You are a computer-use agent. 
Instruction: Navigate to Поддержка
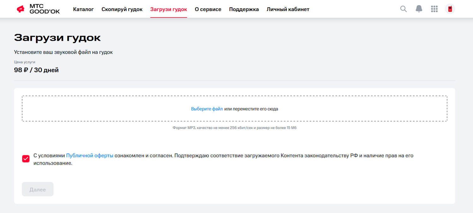[244, 9]
